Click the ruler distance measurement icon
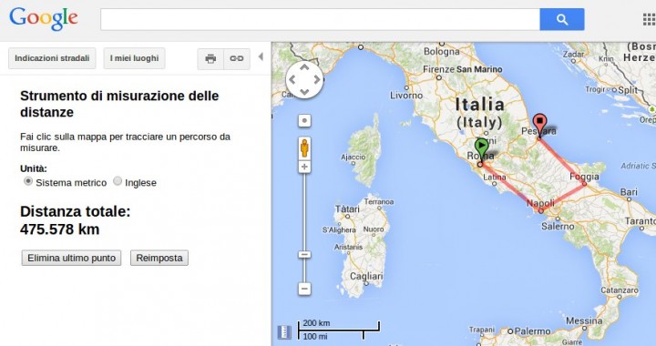 click(284, 332)
